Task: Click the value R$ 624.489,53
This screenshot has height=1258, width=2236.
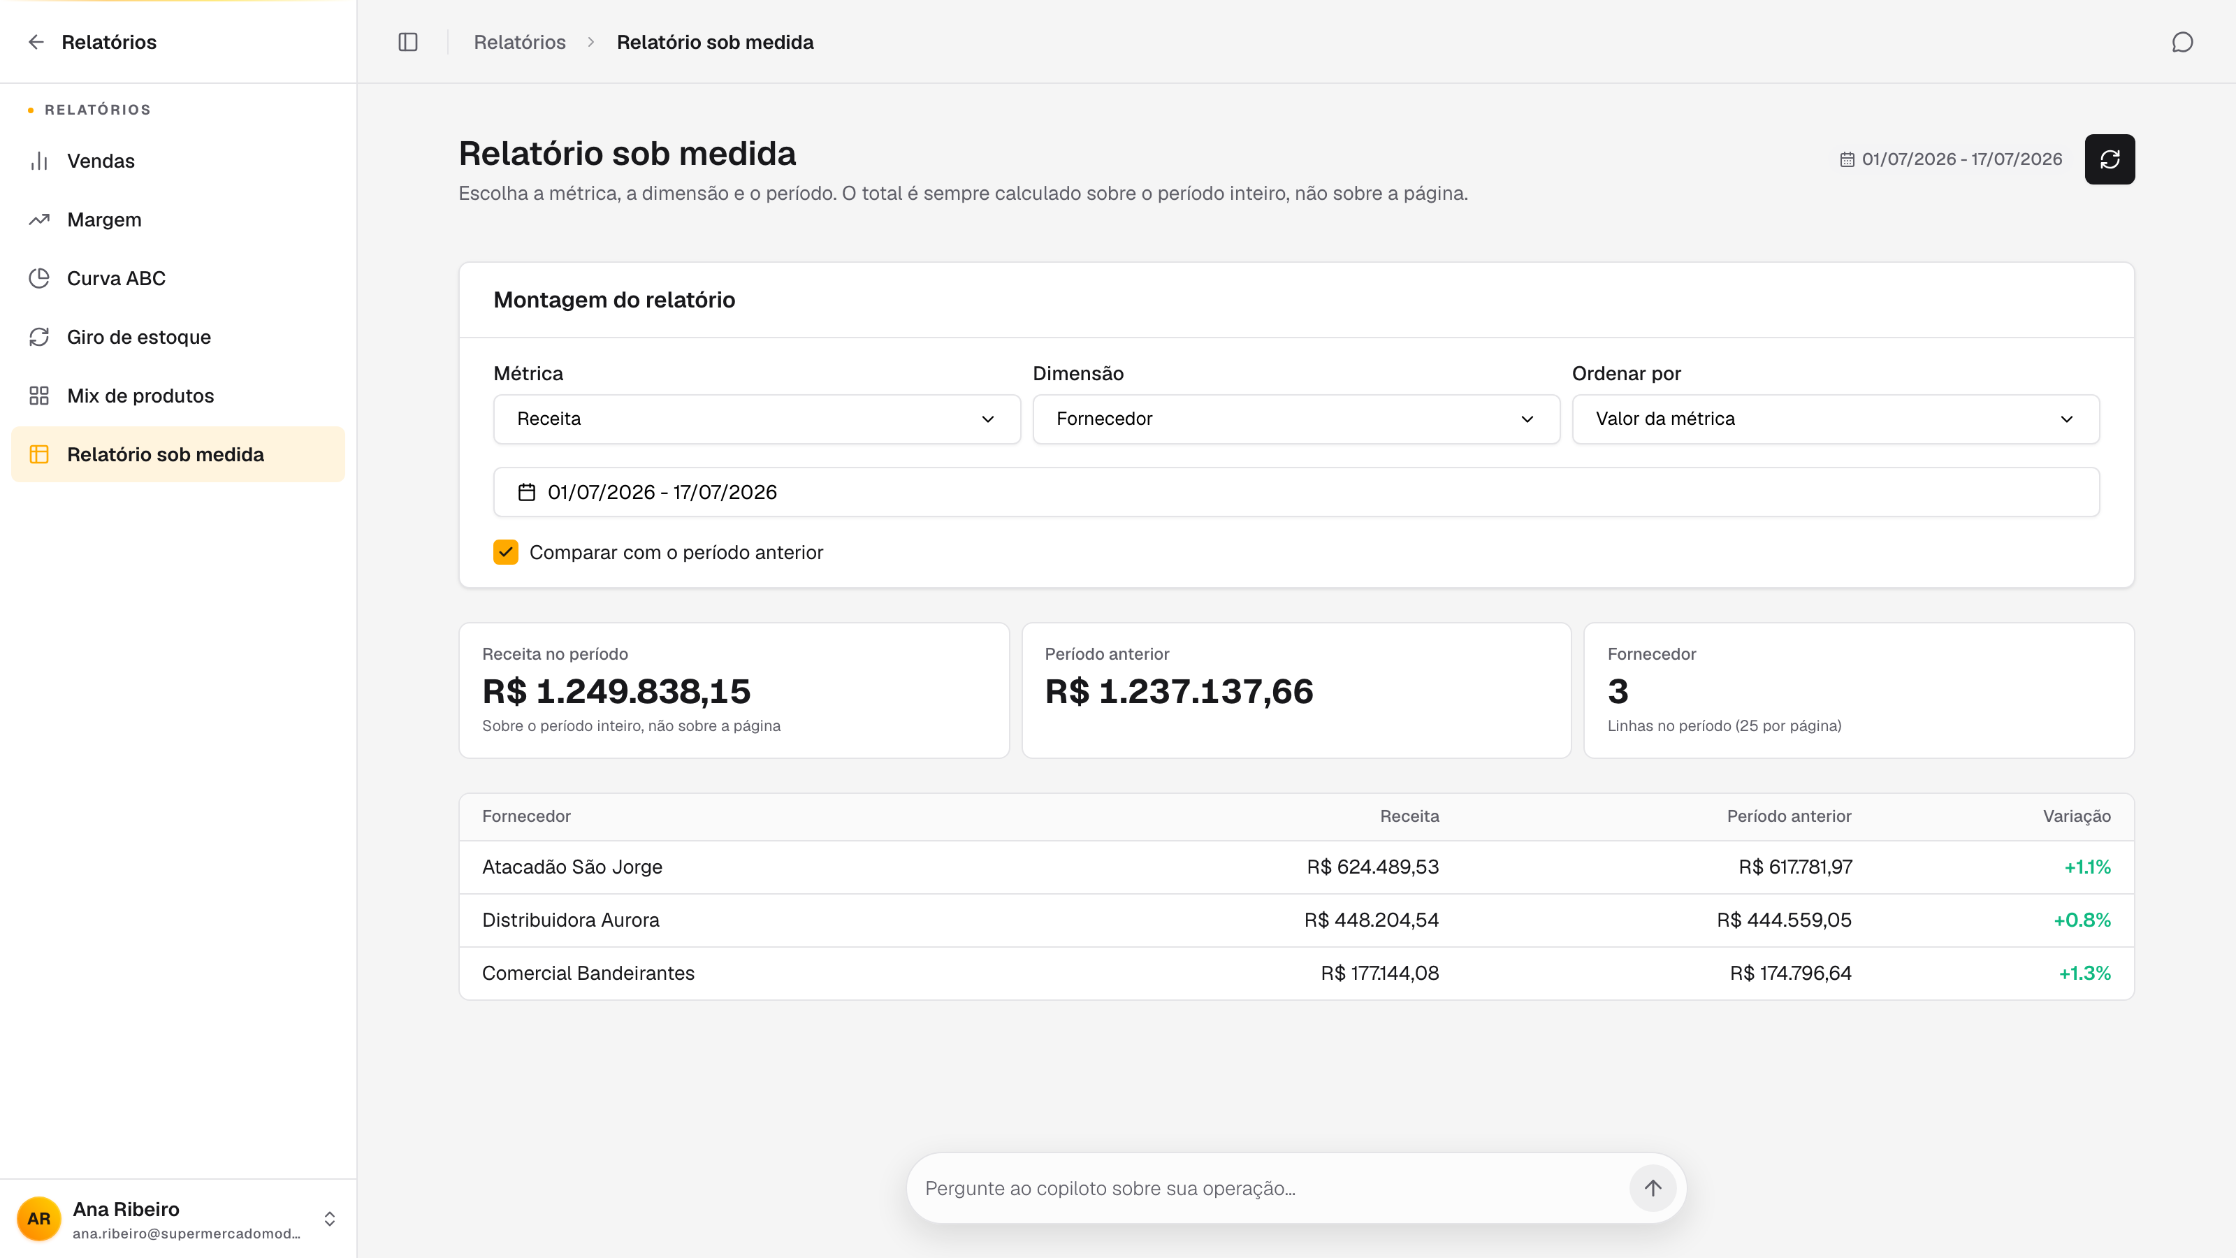Action: click(x=1372, y=867)
